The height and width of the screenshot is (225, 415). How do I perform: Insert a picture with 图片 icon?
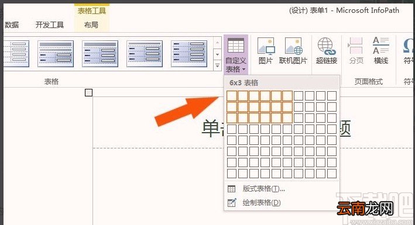[x=266, y=51]
